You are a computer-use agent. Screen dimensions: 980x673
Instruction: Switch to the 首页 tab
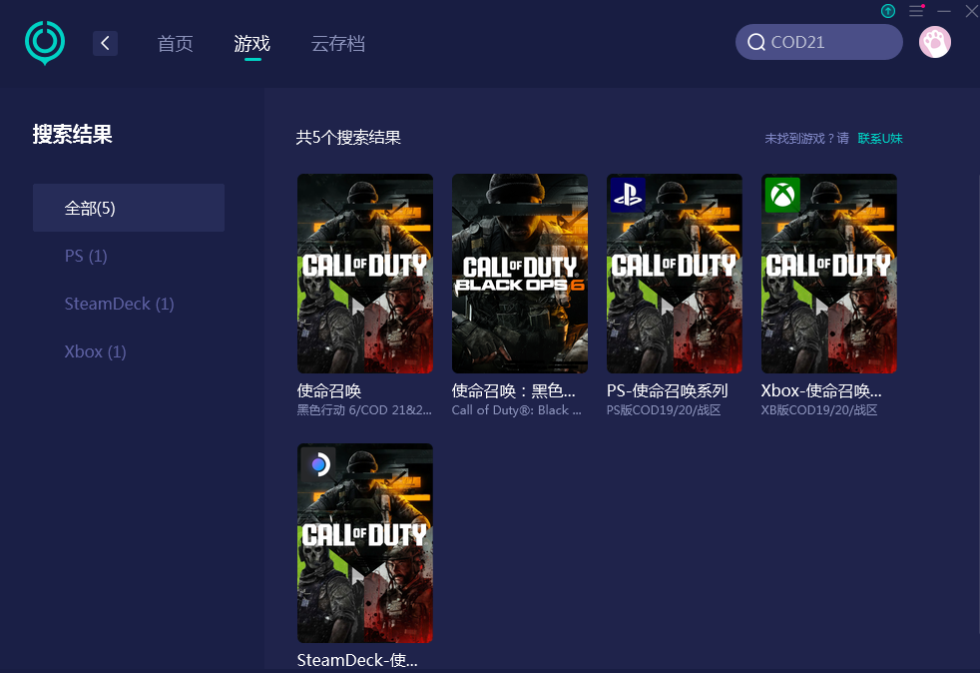pos(175,43)
